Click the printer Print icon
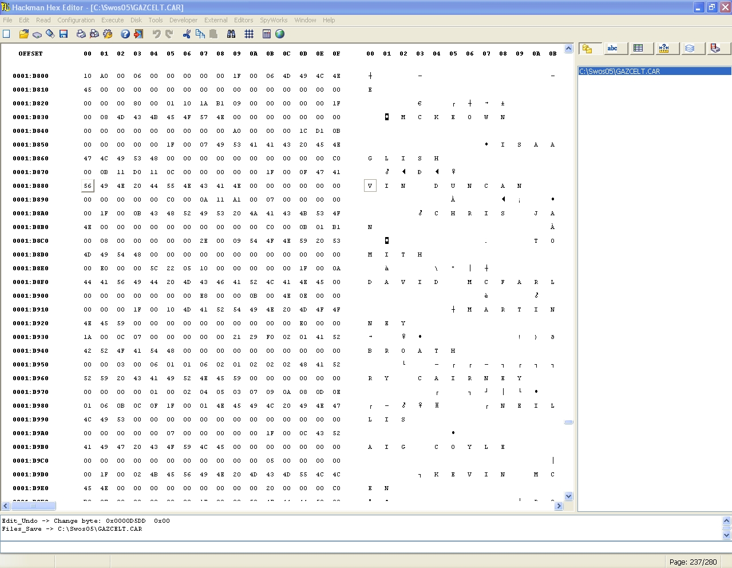Screen dimensions: 732x568 click(81, 34)
